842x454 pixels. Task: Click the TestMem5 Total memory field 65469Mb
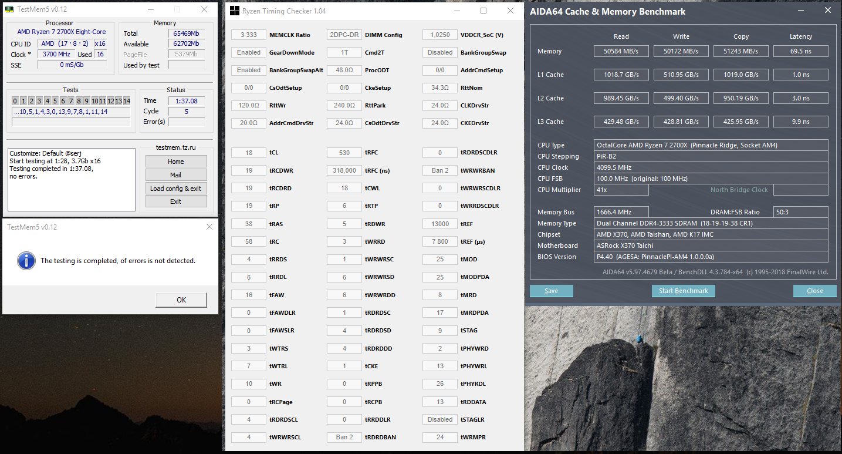(187, 33)
